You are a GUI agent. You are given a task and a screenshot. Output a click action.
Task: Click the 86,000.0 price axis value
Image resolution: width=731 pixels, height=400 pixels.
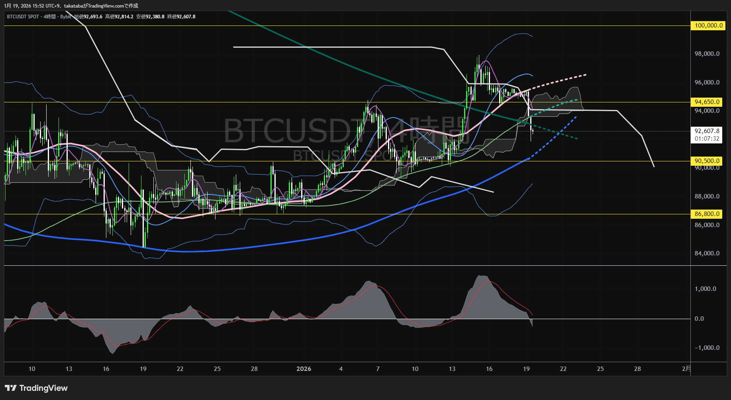(x=707, y=225)
